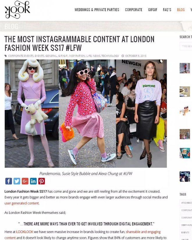Open the Twitter Party sidebar thumbnail

click(x=185, y=177)
